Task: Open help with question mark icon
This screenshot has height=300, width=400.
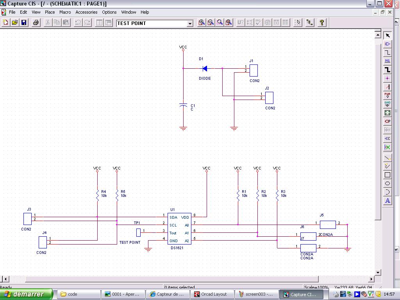Action: pos(322,23)
